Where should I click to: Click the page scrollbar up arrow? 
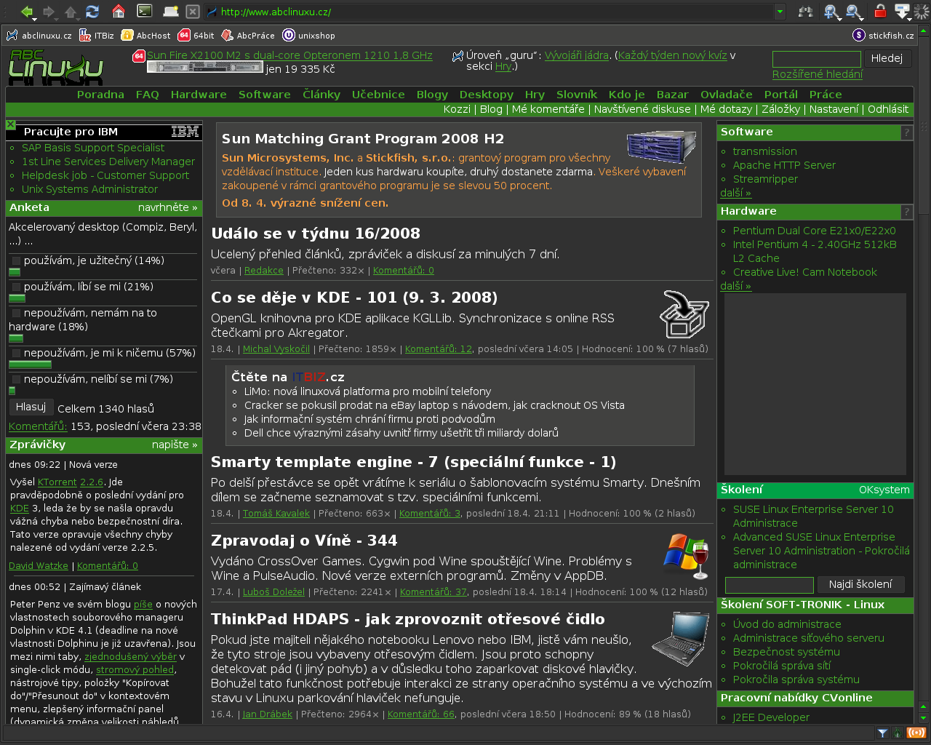pyautogui.click(x=924, y=31)
